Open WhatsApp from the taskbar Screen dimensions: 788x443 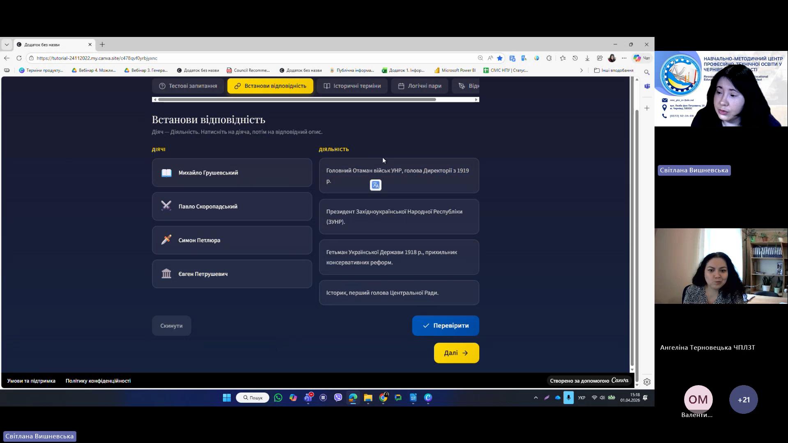click(x=278, y=397)
